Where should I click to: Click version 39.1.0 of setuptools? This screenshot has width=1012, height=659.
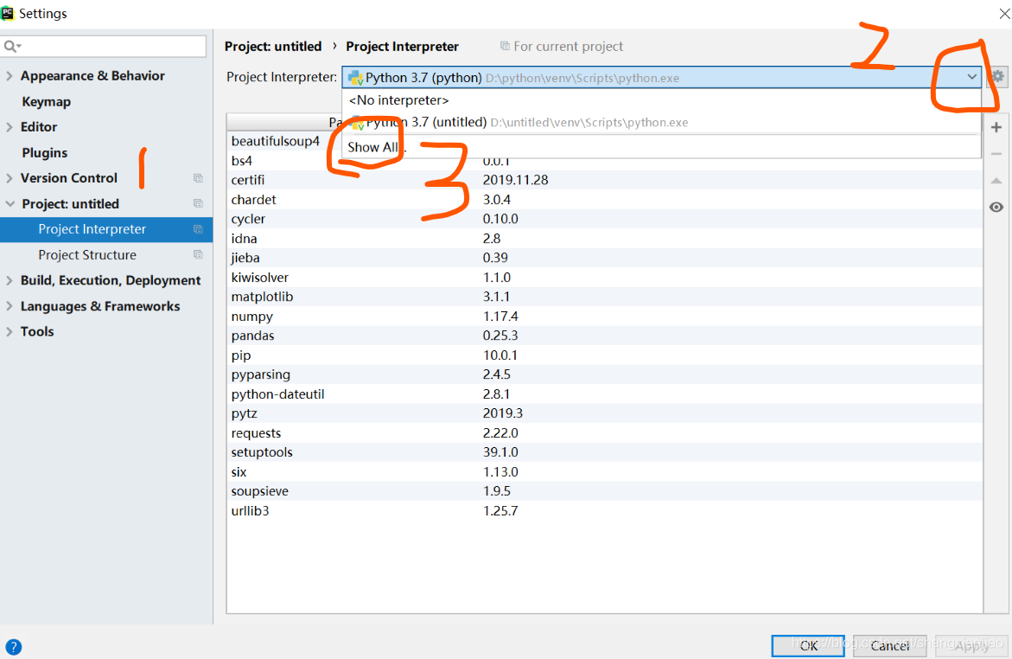[x=500, y=452]
